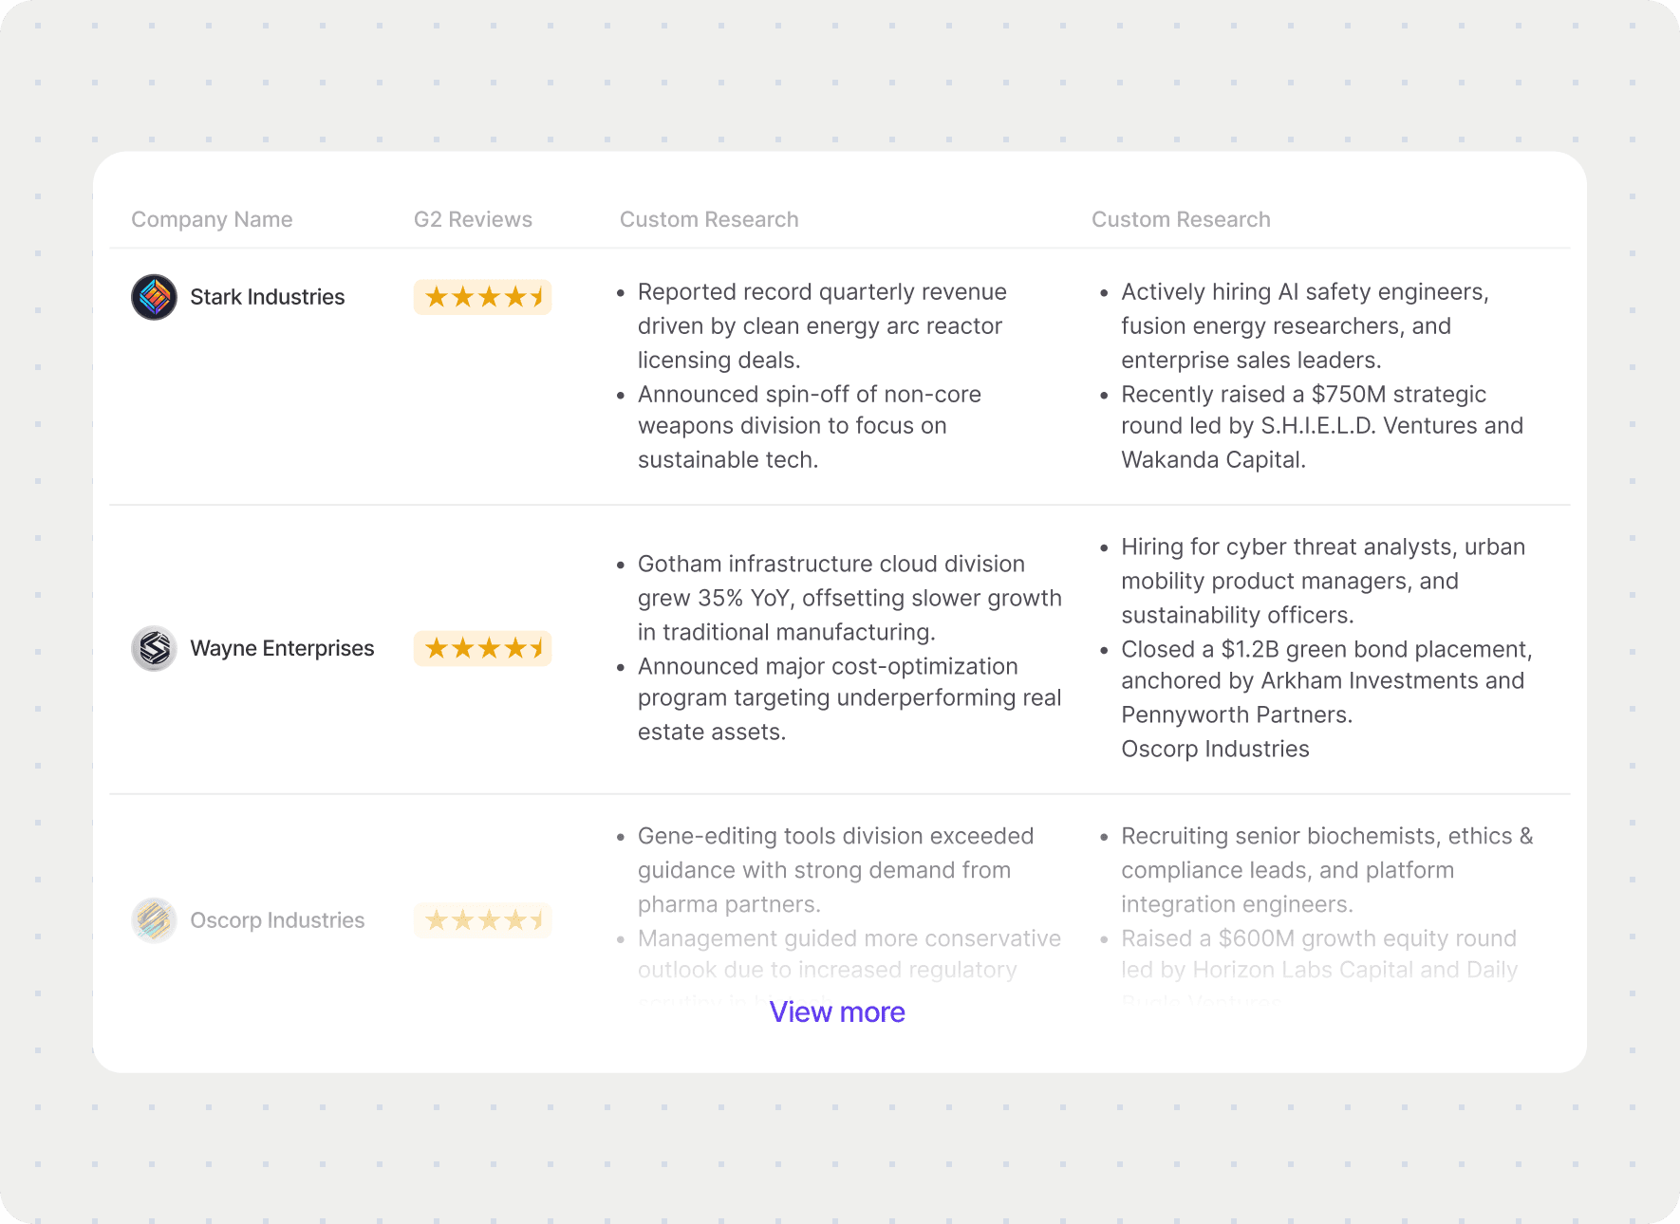Click Wayne's Gotham cloud division growth note
This screenshot has height=1224, width=1680.
click(849, 598)
